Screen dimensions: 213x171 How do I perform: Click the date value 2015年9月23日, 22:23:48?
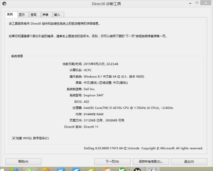point(101,64)
